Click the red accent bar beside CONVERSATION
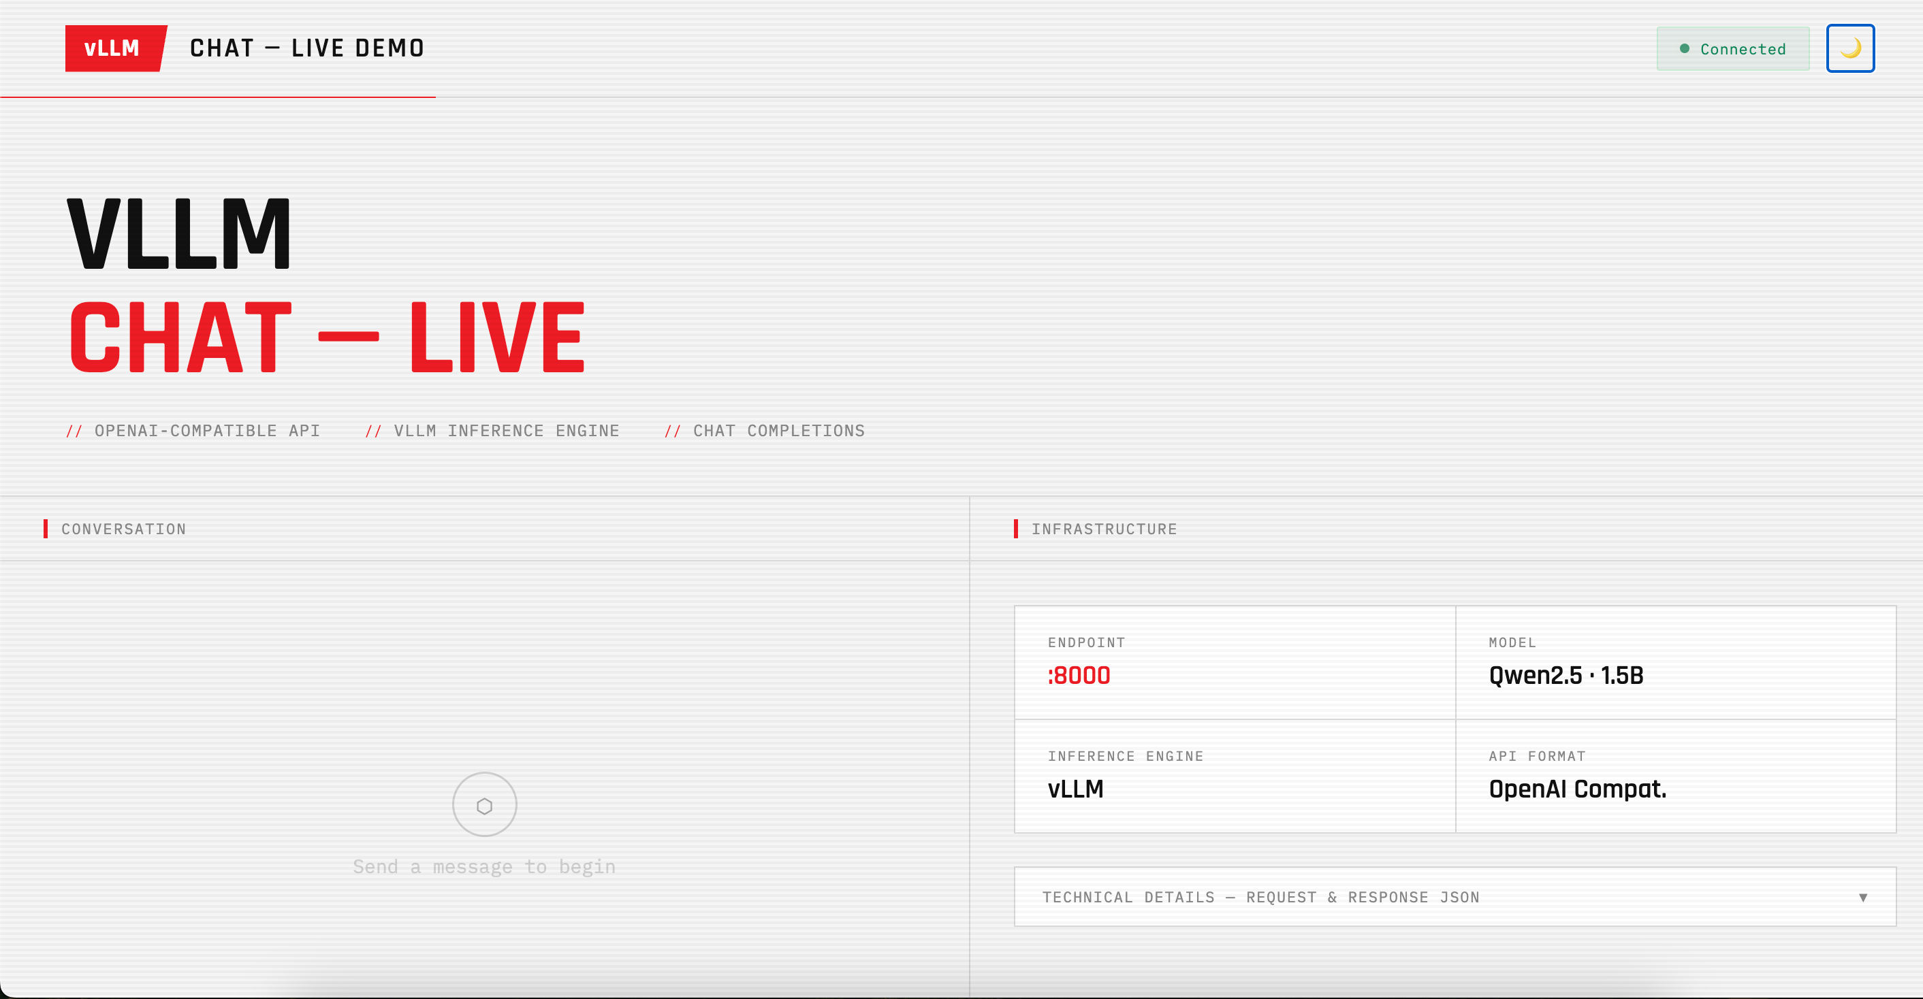 click(x=47, y=529)
